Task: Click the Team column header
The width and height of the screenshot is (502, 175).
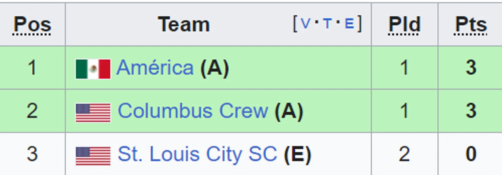Action: point(184,25)
